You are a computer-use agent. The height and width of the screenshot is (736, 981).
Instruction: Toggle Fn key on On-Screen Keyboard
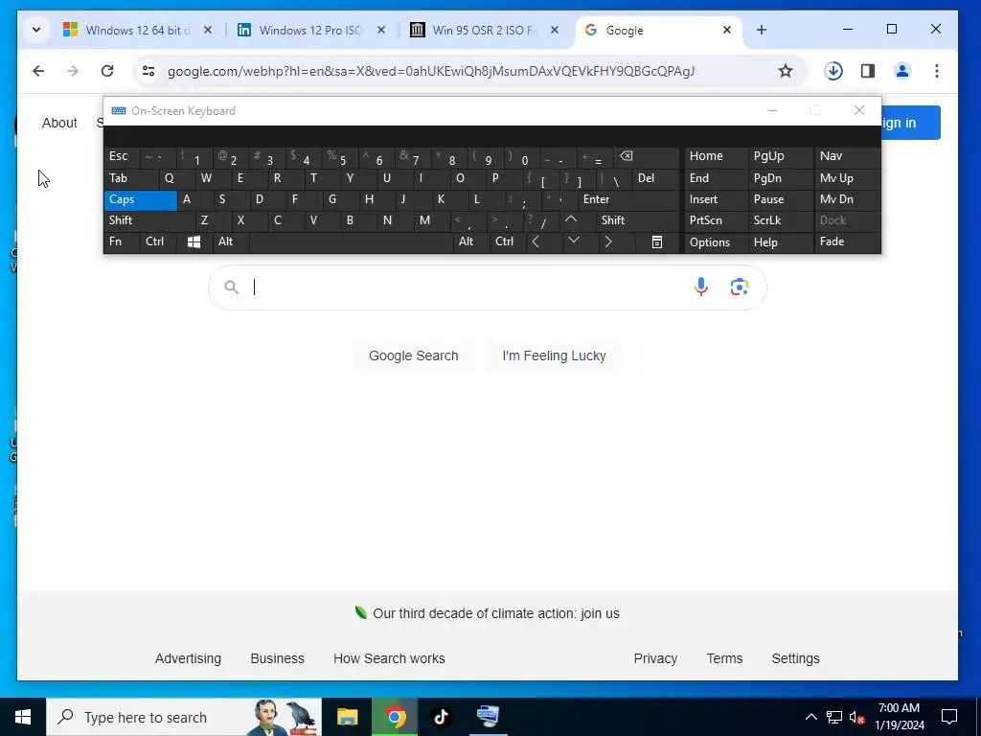(122, 241)
